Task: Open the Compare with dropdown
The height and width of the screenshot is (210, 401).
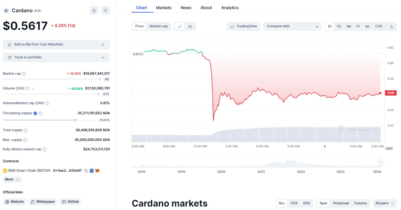Action: coord(292,26)
